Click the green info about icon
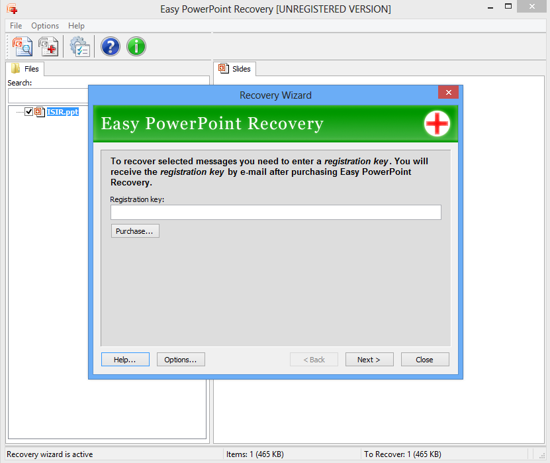 tap(136, 46)
